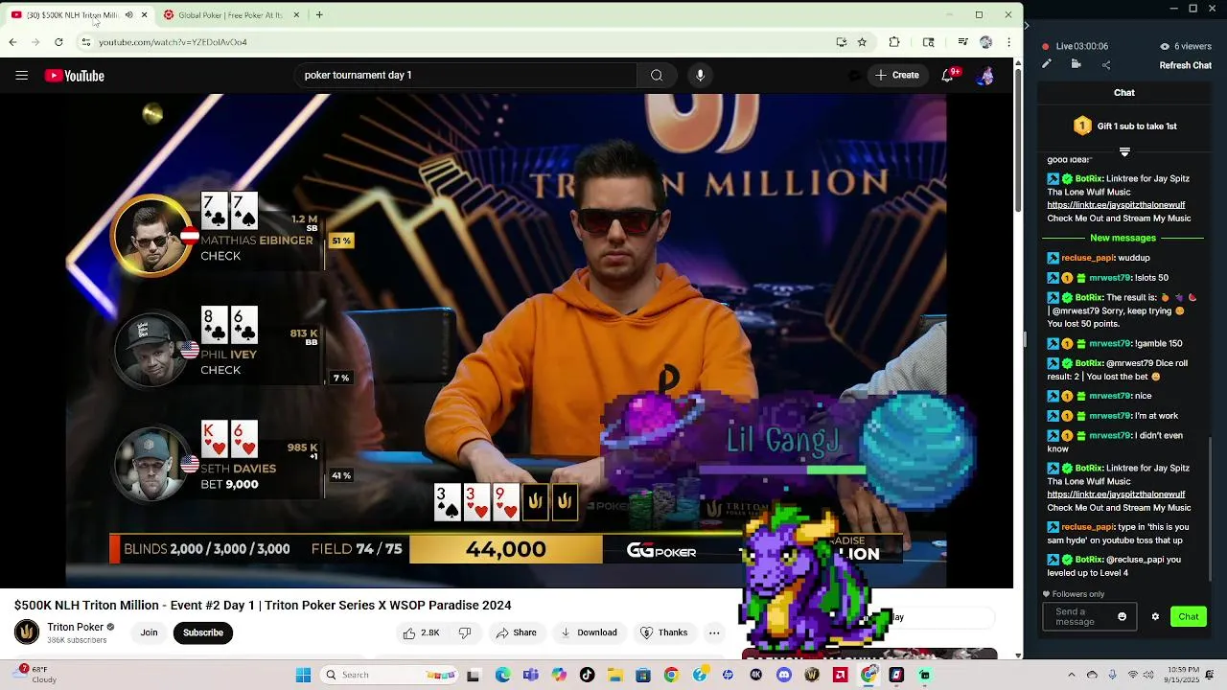This screenshot has height=690, width=1227.
Task: Open the Triton Poker channel name link
Action: pyautogui.click(x=76, y=628)
